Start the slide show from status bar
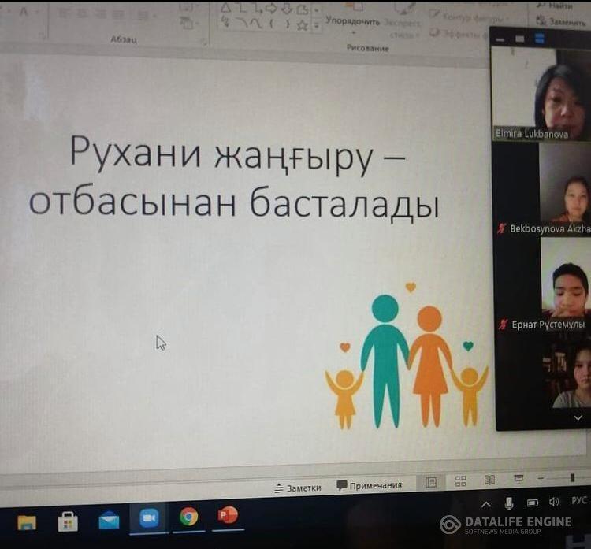The image size is (591, 549). [519, 479]
